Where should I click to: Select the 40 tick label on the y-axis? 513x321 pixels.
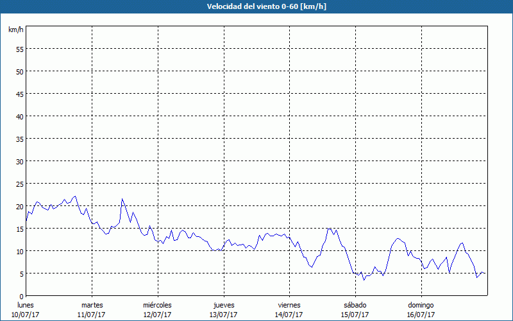point(19,116)
